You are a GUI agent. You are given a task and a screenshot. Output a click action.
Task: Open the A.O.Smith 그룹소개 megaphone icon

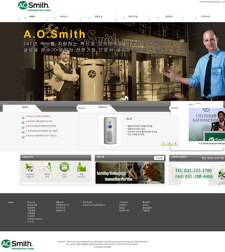coord(30,167)
